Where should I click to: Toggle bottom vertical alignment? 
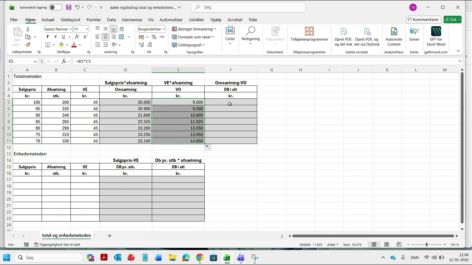click(114, 29)
